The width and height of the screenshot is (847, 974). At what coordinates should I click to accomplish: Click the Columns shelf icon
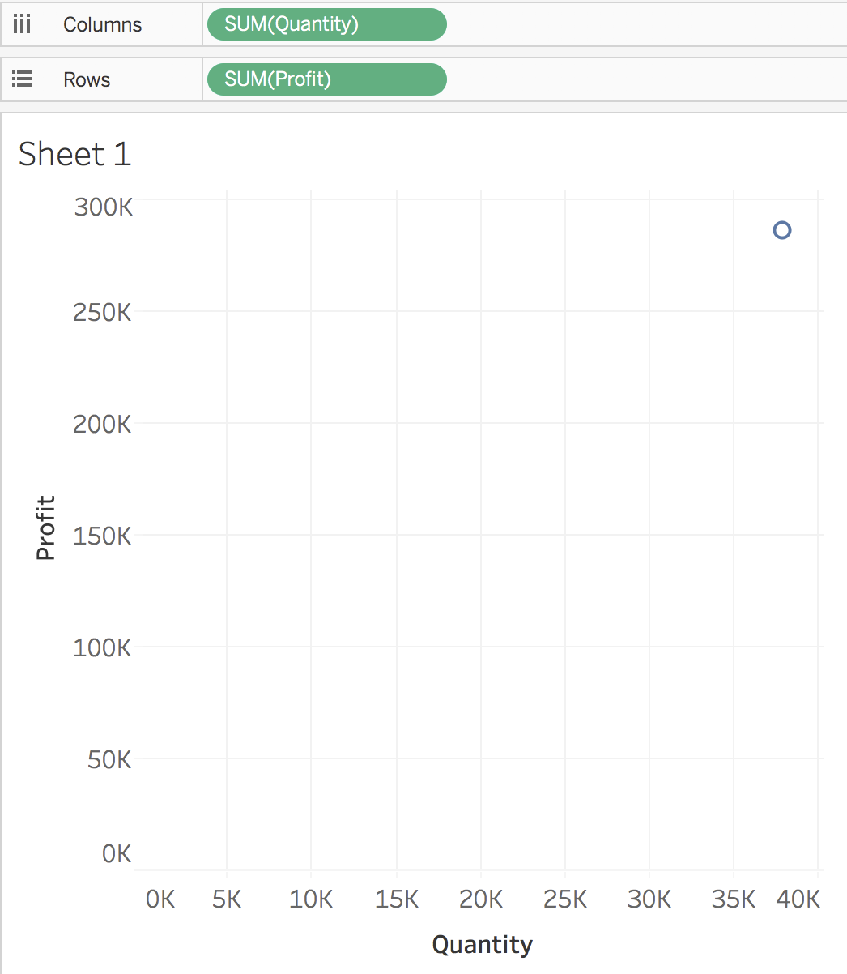pos(22,24)
